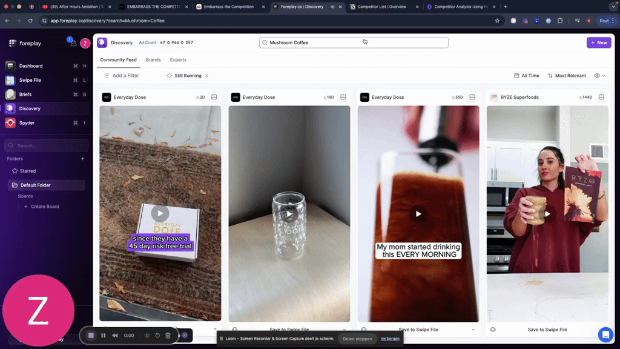Expand Save to Swipe File chevron on 19D ad

tap(344, 329)
